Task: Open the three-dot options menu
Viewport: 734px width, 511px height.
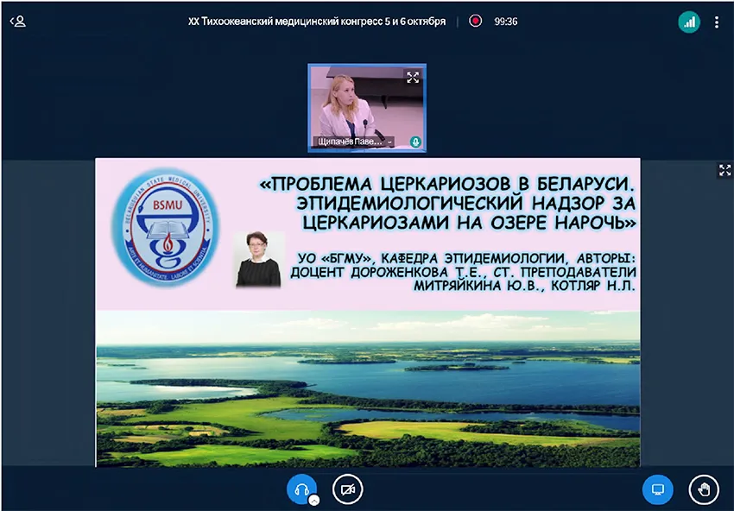Action: [717, 22]
